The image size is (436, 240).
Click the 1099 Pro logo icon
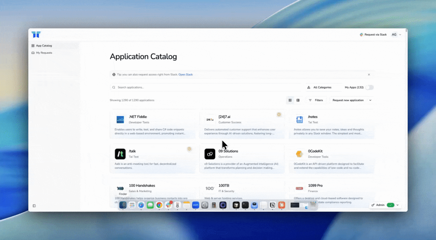299,188
